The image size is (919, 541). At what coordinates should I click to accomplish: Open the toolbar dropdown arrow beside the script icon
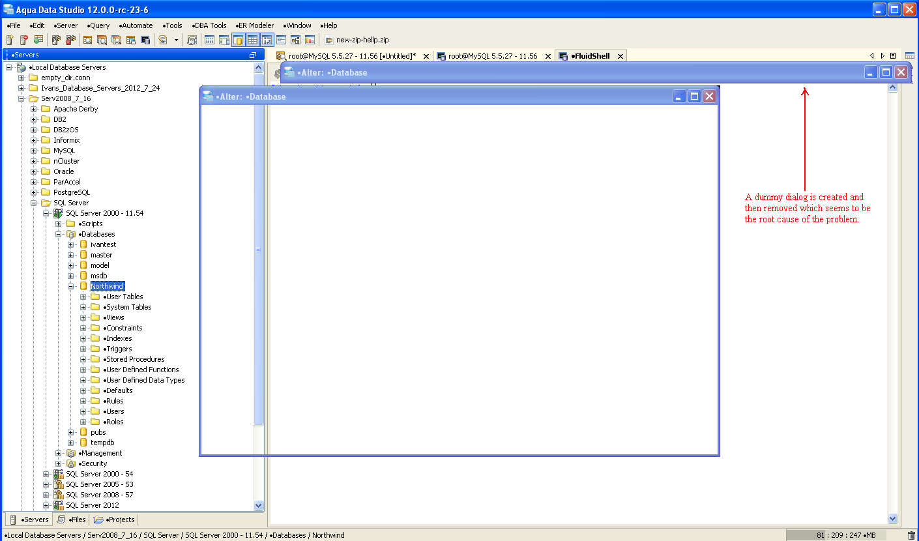[176, 40]
